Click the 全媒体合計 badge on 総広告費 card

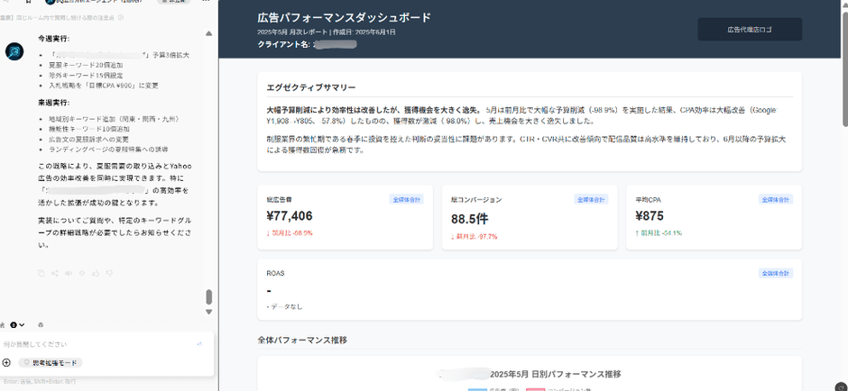tap(406, 199)
